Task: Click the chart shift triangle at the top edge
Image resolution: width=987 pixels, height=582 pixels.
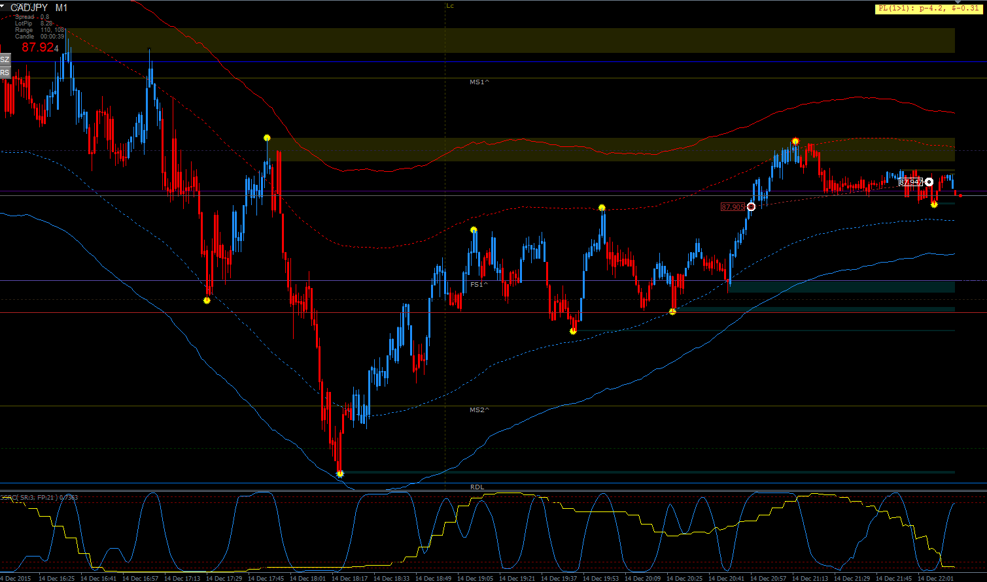Action: [x=959, y=3]
